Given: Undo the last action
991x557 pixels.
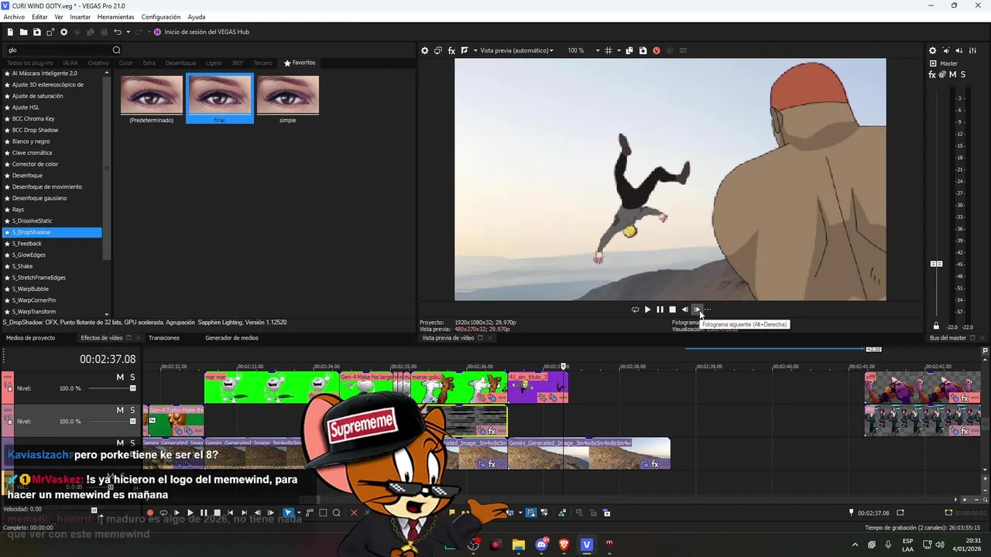Looking at the screenshot, I should click(117, 32).
